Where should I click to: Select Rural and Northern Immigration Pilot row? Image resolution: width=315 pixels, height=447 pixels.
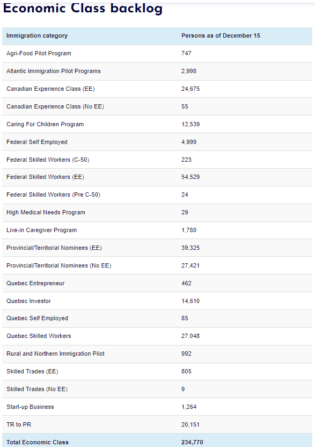point(157,354)
